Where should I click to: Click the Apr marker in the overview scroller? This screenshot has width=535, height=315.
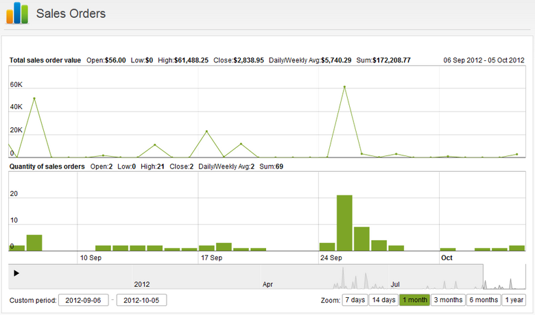[267, 284]
